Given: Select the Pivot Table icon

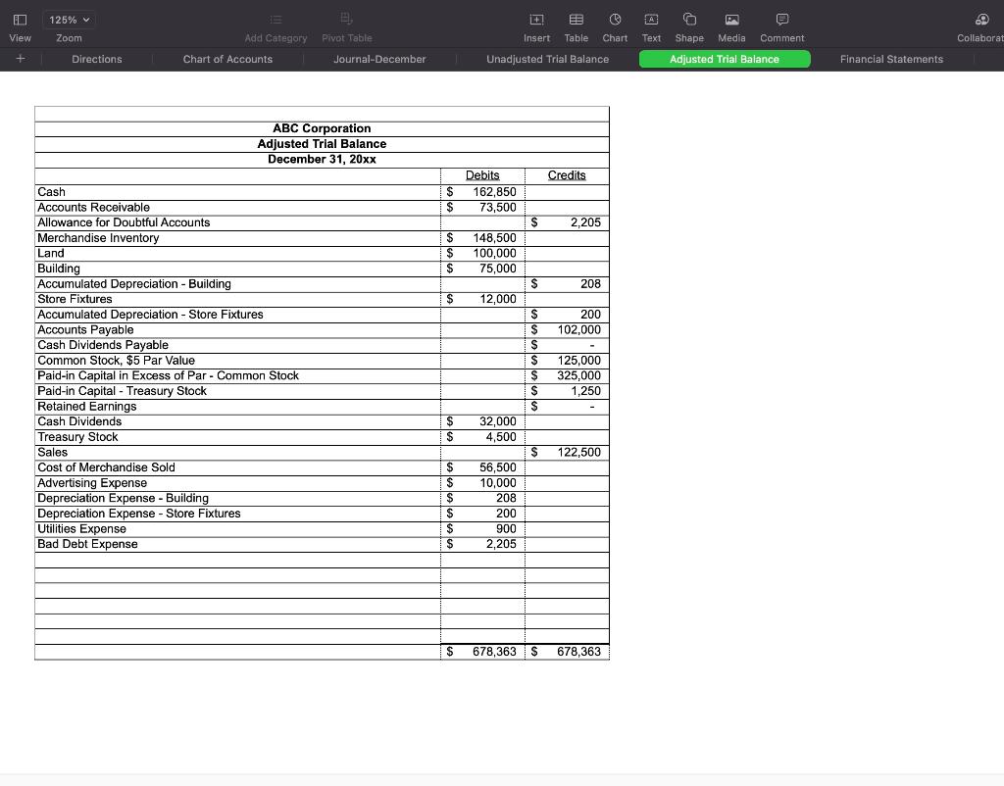Looking at the screenshot, I should coord(346,20).
